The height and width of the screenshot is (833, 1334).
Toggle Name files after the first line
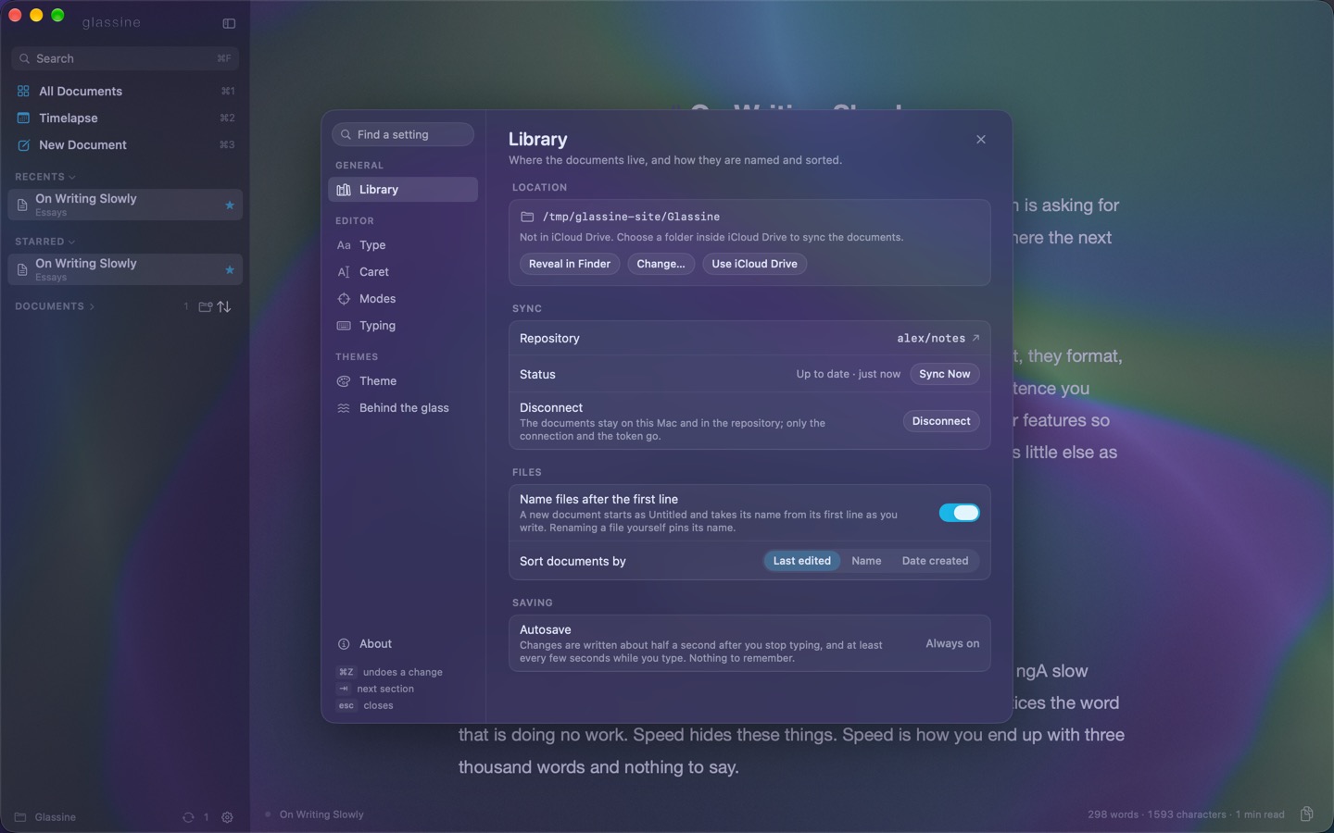click(x=959, y=513)
